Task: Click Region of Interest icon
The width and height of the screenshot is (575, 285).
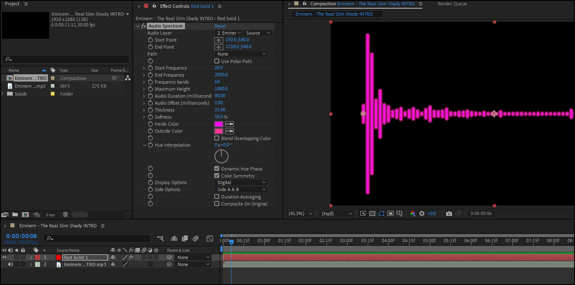Action: [390, 213]
